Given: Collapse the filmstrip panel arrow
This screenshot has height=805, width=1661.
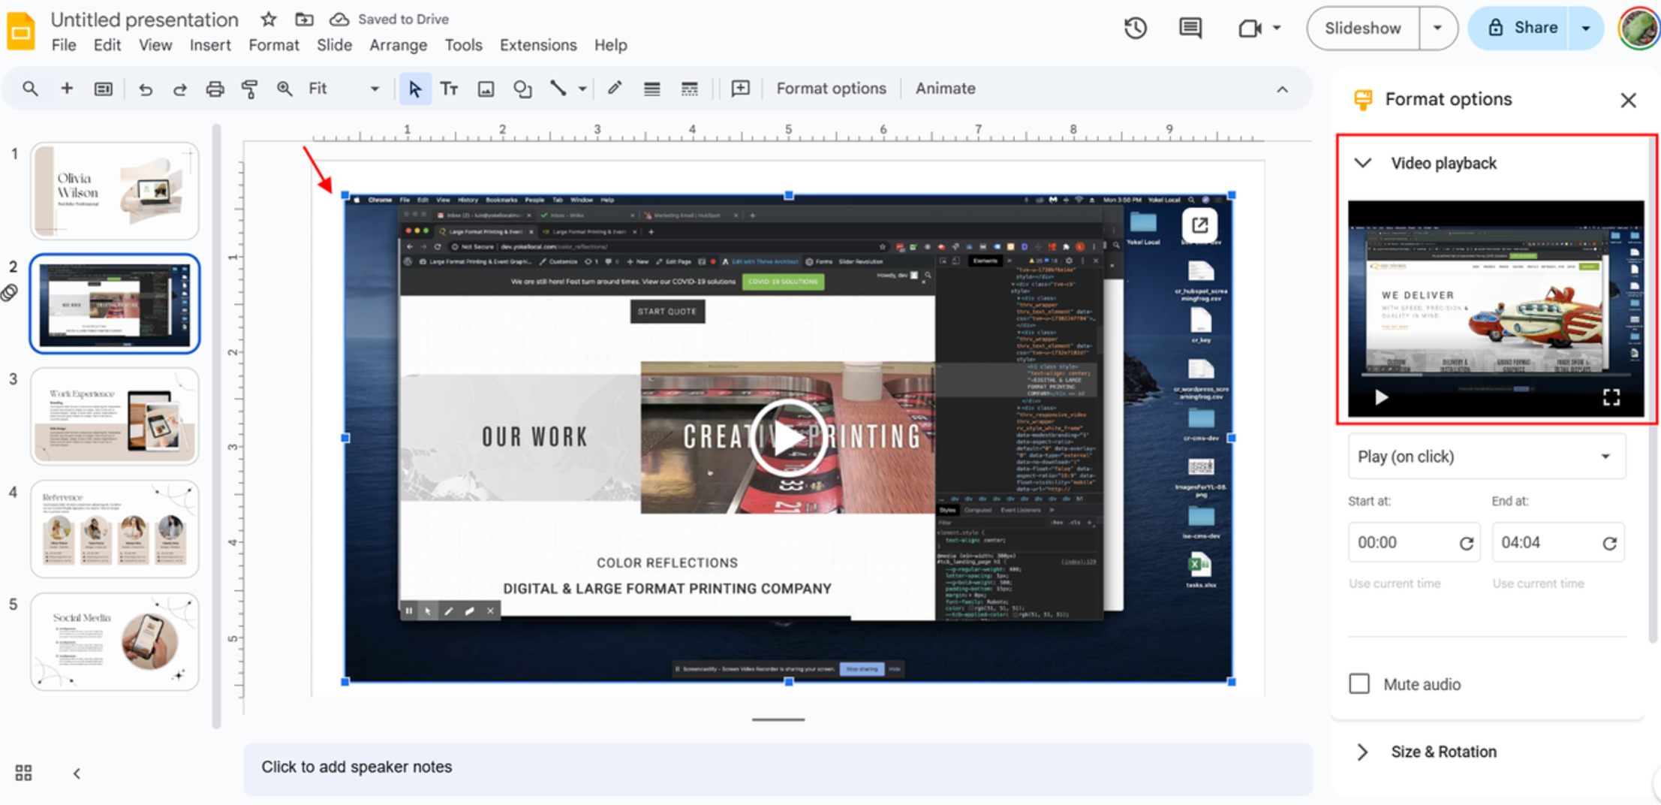Looking at the screenshot, I should coord(77,773).
